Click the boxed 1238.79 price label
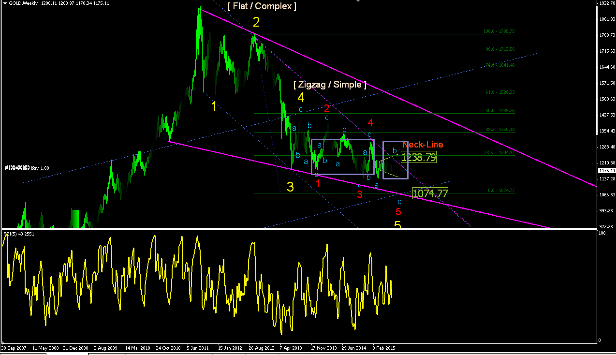Viewport: 616px width, 355px height. [x=419, y=157]
